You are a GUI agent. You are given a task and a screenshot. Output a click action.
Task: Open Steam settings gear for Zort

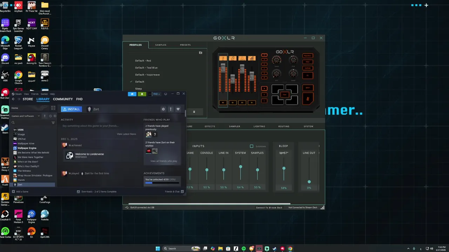[x=163, y=109]
